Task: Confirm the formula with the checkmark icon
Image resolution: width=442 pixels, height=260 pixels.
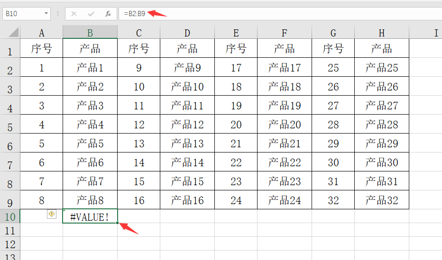Action: coord(91,14)
